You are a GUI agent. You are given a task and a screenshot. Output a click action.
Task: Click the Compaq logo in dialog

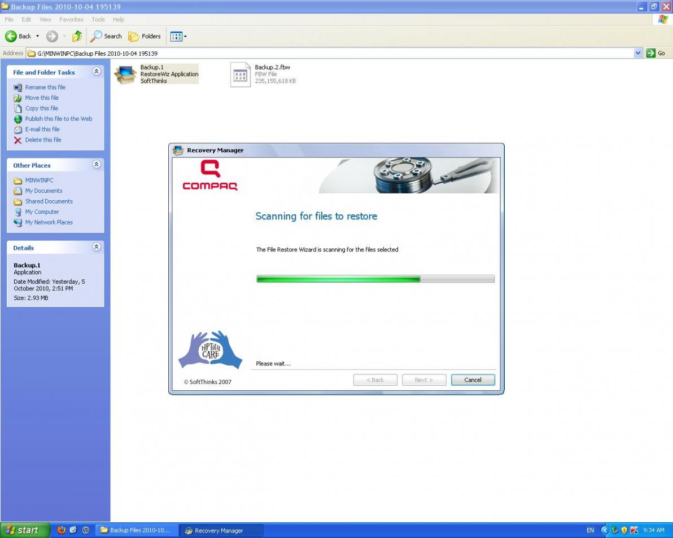[210, 175]
